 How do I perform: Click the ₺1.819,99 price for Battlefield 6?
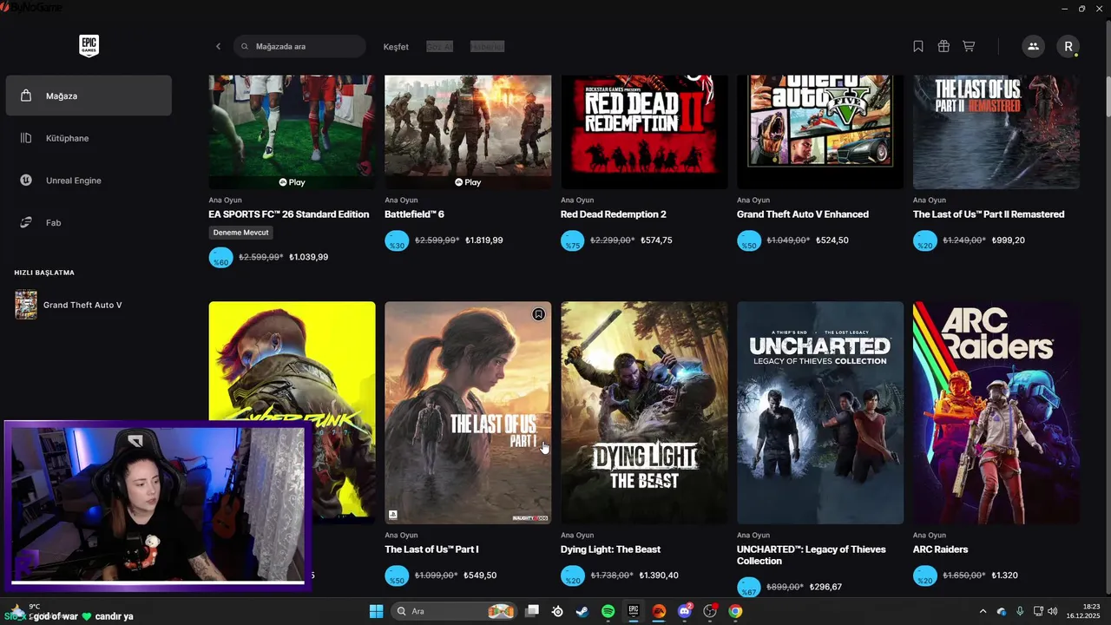(x=484, y=240)
